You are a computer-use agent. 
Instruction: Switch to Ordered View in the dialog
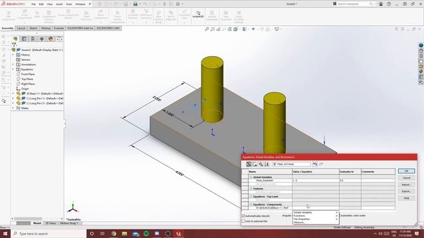[267, 164]
